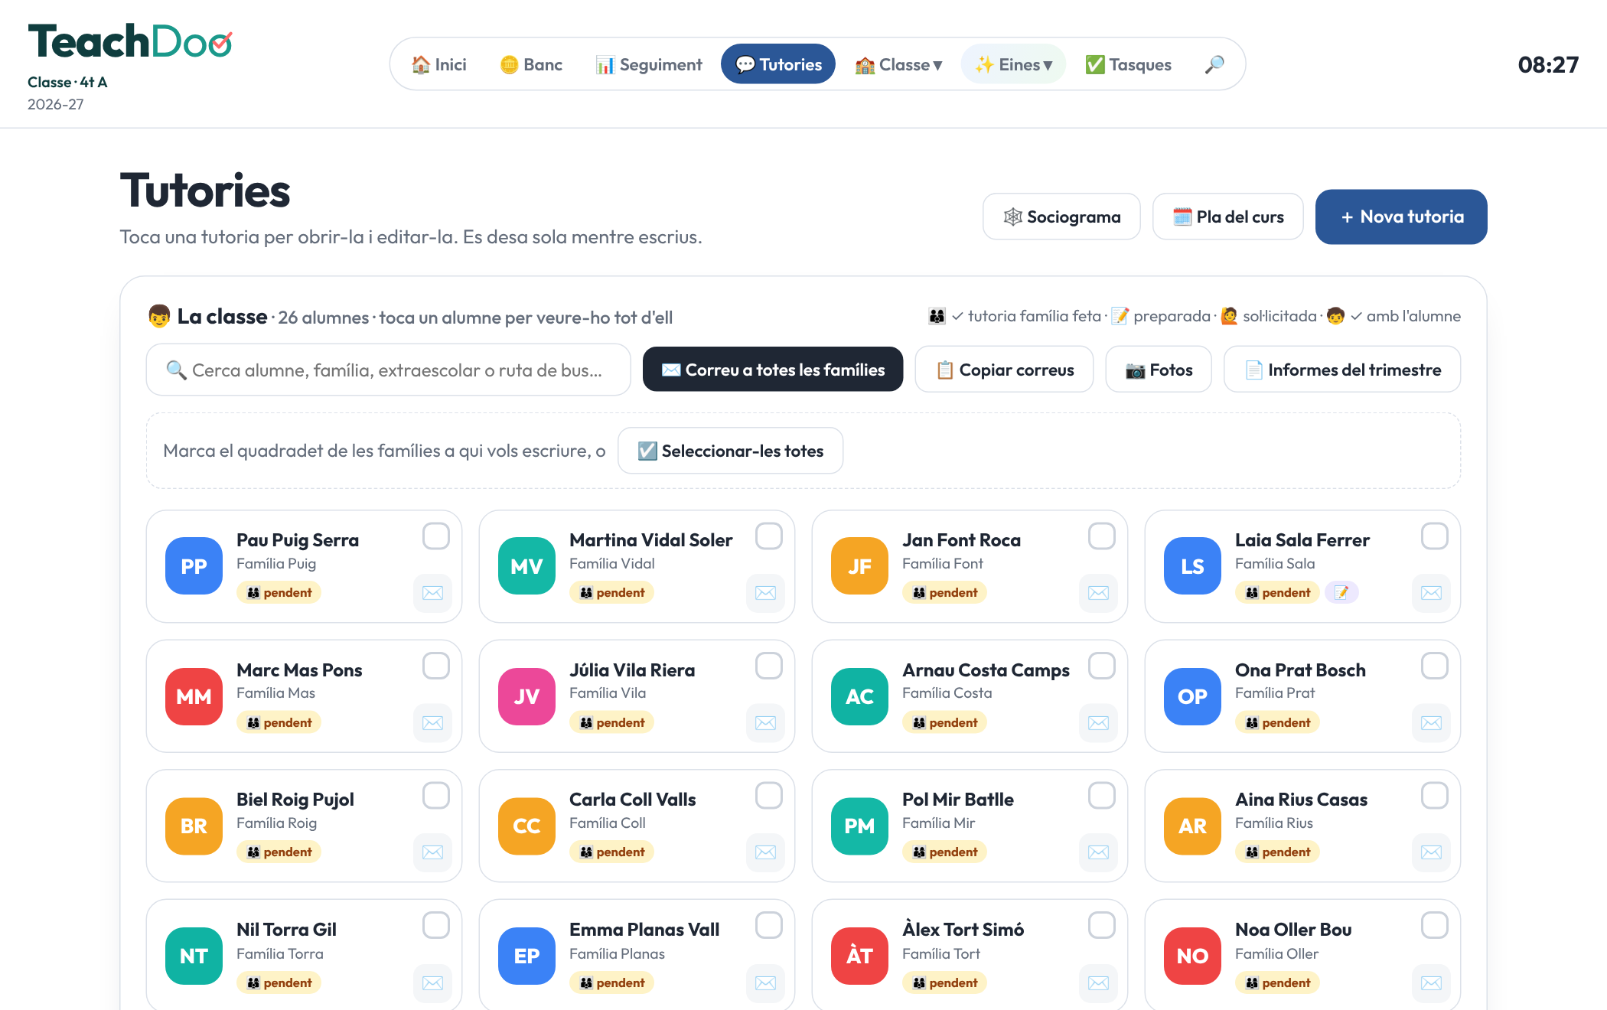
Task: Expand the Classe dropdown menu
Action: coord(899,64)
